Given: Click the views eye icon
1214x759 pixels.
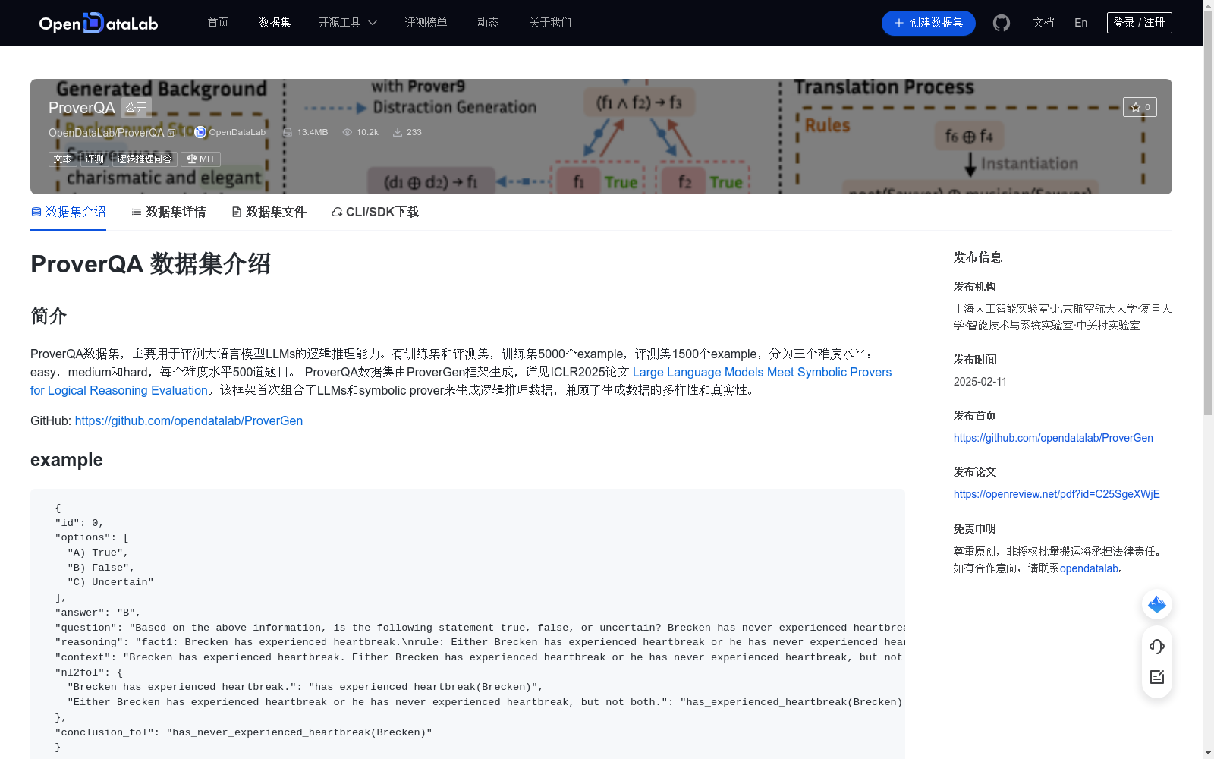Looking at the screenshot, I should pyautogui.click(x=348, y=132).
